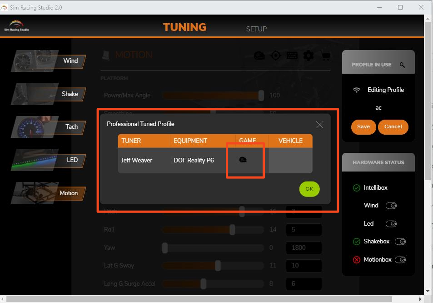433x303 pixels.
Task: Click the green Intellibox status icon
Action: [x=357, y=188]
